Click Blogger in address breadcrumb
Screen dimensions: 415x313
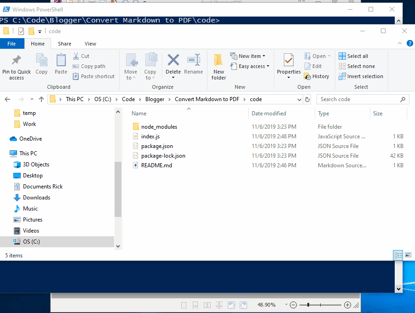pyautogui.click(x=155, y=99)
